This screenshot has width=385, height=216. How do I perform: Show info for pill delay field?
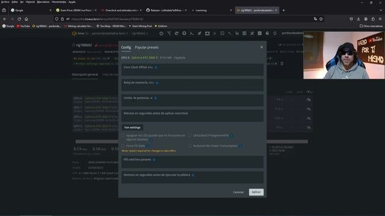[x=193, y=175]
